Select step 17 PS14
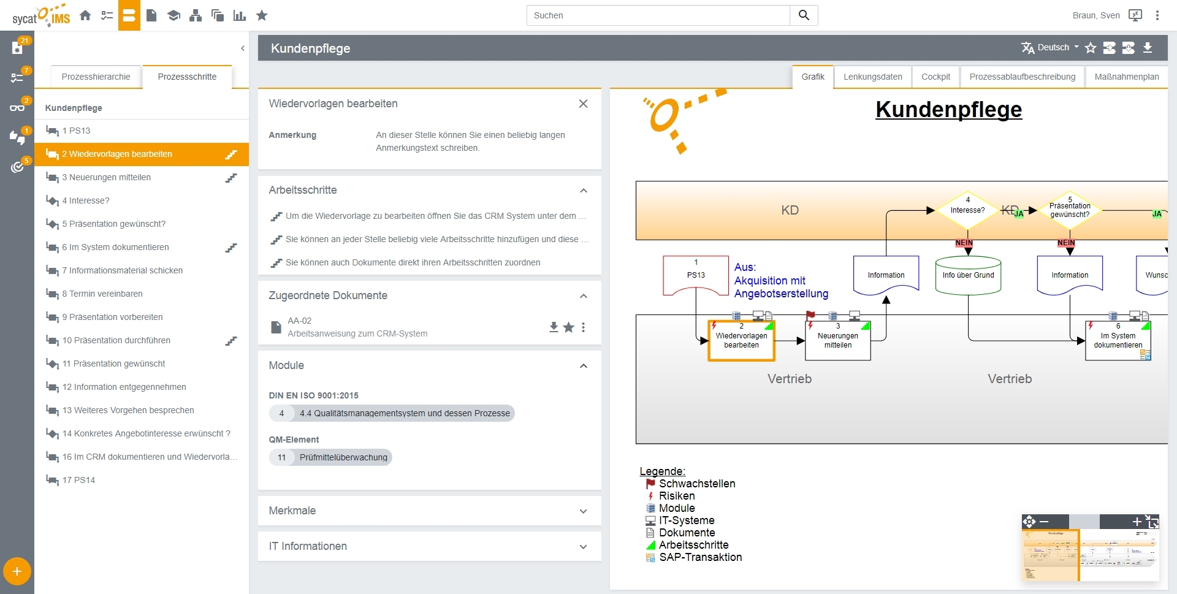This screenshot has height=594, width=1177. [142, 480]
